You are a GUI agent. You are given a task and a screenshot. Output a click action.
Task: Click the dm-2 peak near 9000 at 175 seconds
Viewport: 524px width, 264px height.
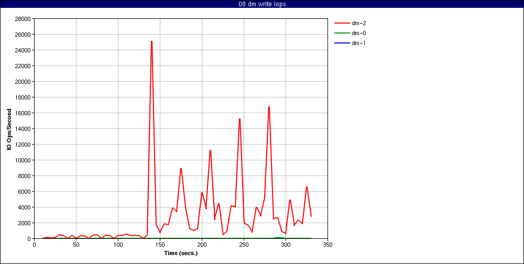[x=181, y=169]
